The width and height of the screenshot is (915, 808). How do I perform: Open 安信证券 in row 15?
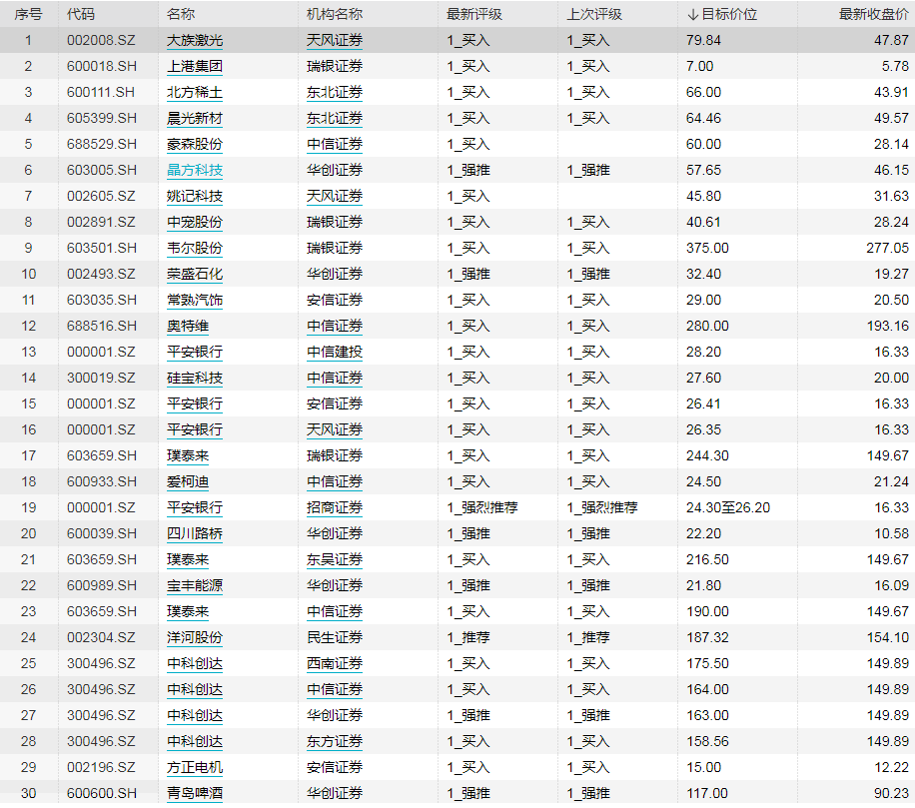pos(335,404)
